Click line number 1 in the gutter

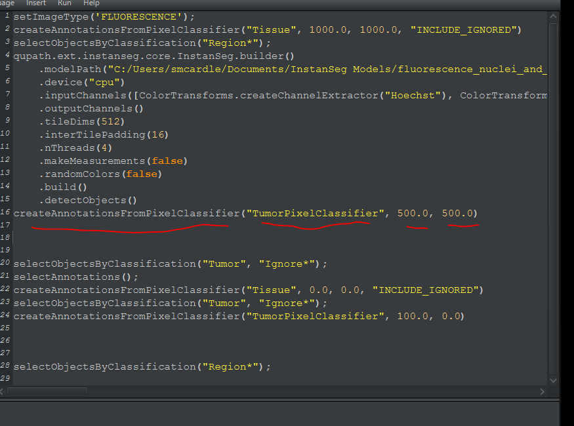click(x=7, y=16)
